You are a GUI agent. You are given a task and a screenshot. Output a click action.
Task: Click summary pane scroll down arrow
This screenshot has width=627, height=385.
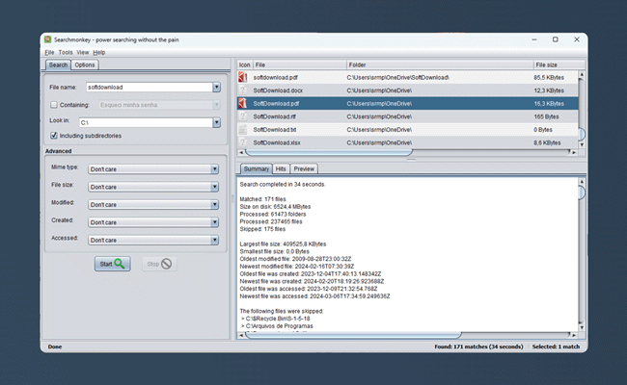pyautogui.click(x=582, y=327)
